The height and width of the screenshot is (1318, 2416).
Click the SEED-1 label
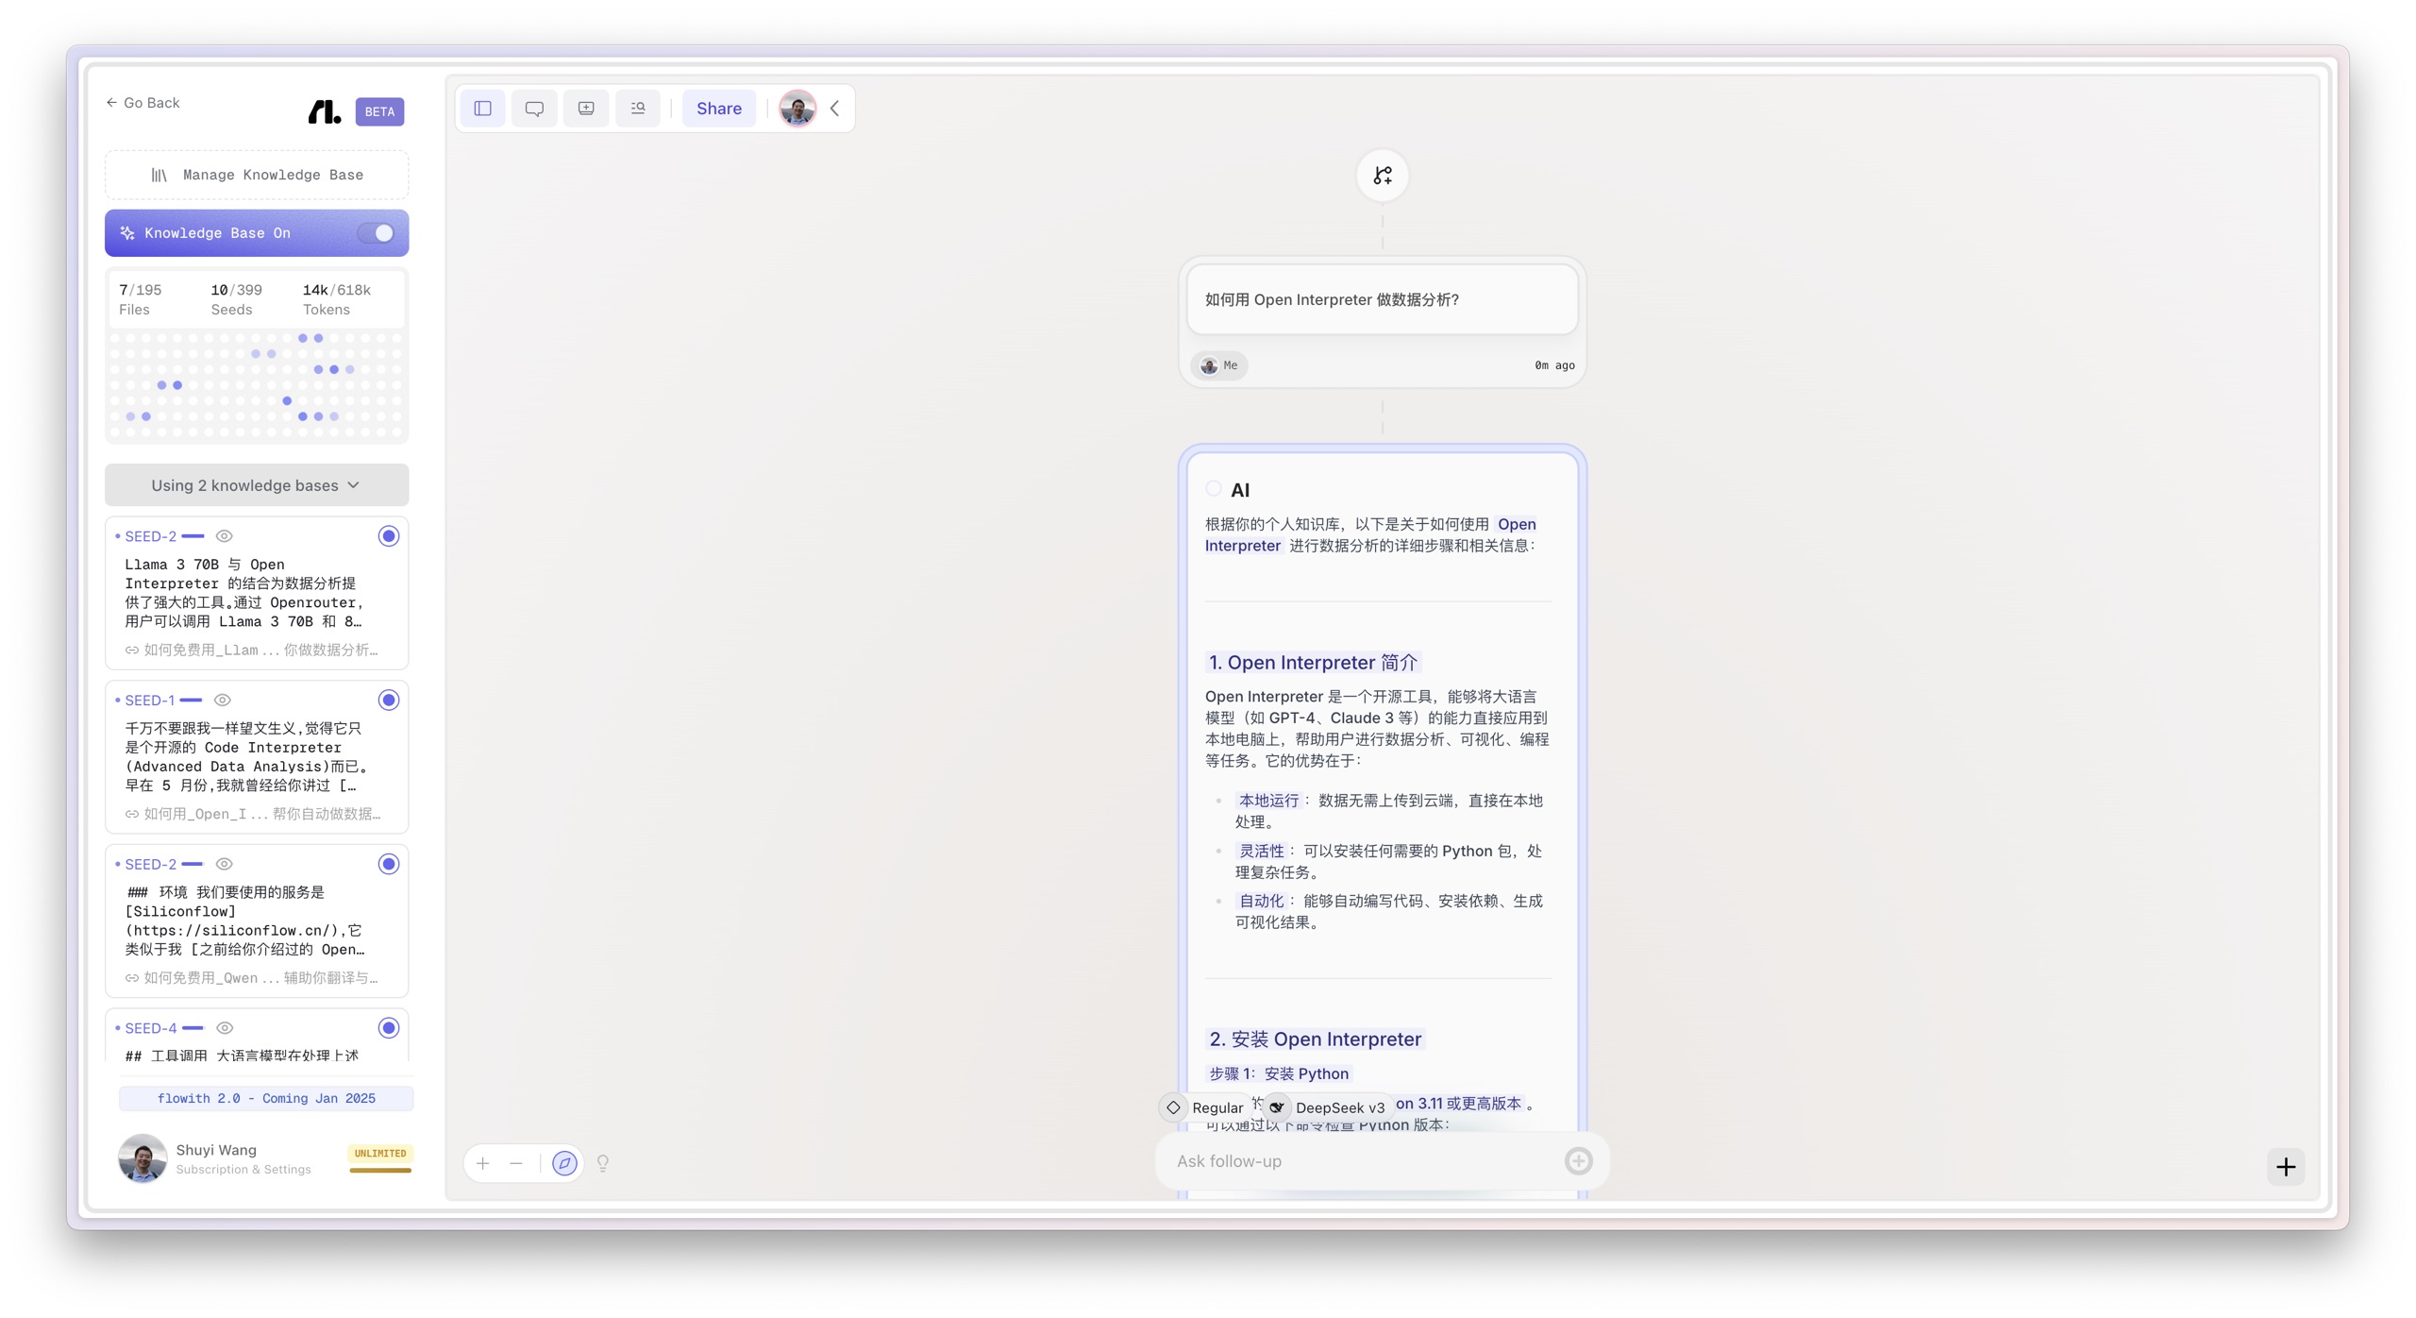(x=150, y=701)
